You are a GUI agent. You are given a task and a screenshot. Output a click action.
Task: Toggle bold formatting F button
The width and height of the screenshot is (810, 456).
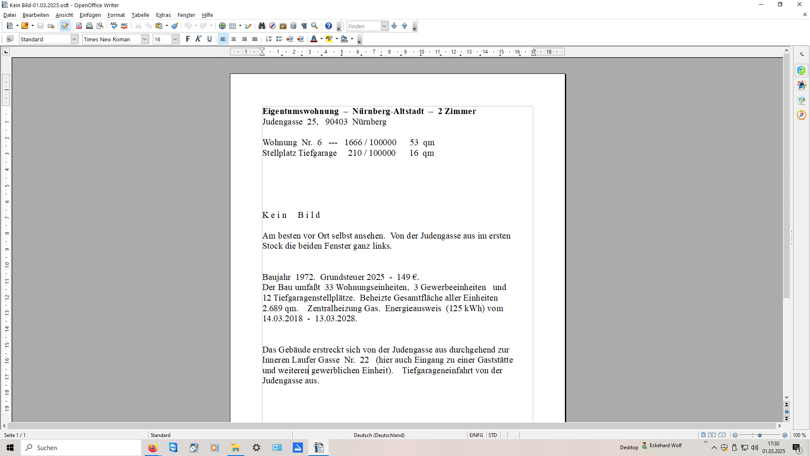coord(188,39)
